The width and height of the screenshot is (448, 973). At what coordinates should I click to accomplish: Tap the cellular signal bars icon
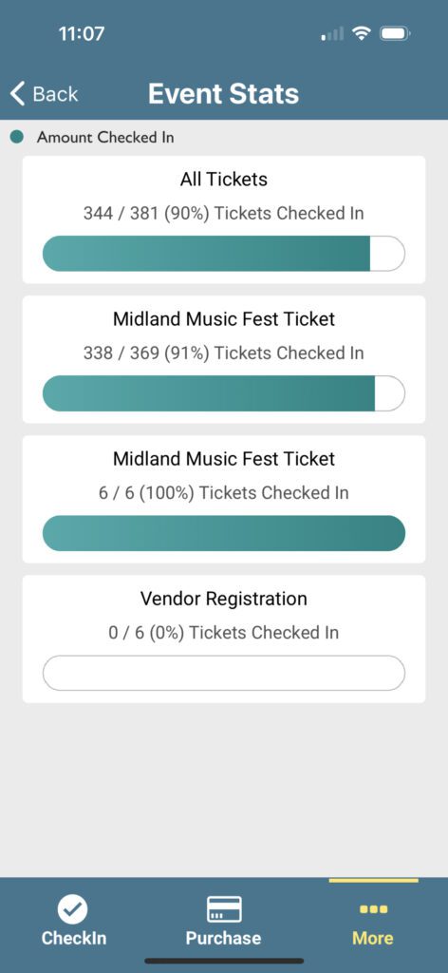pyautogui.click(x=332, y=34)
